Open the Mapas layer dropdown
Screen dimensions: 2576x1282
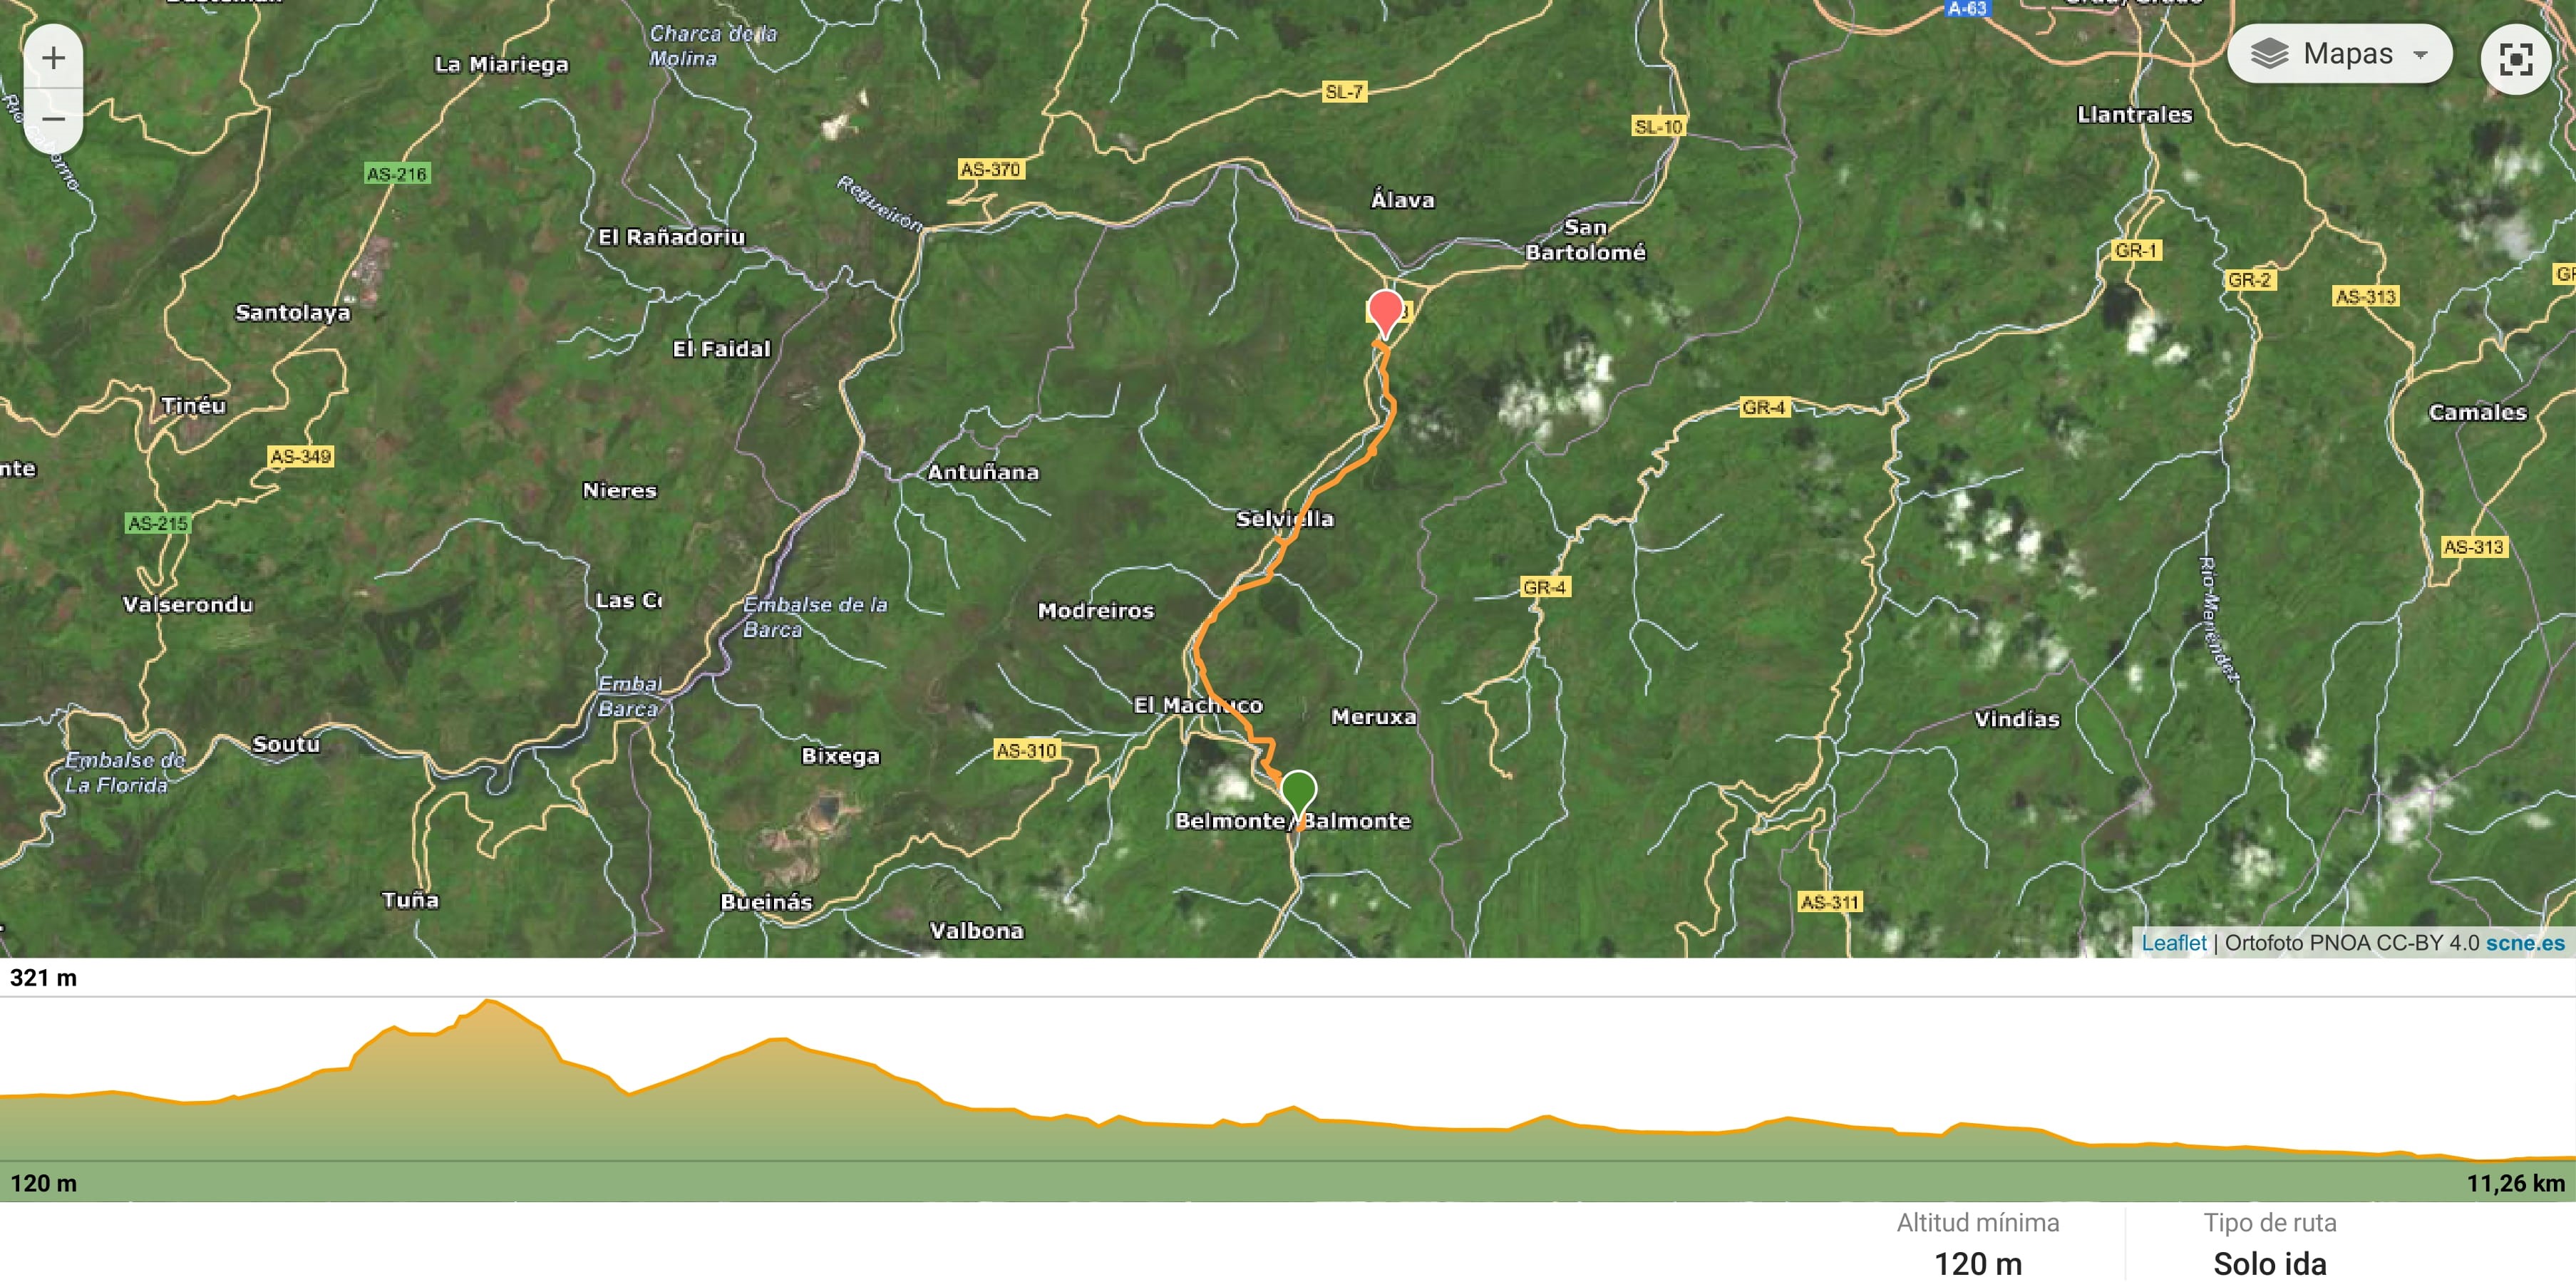(x=2339, y=54)
